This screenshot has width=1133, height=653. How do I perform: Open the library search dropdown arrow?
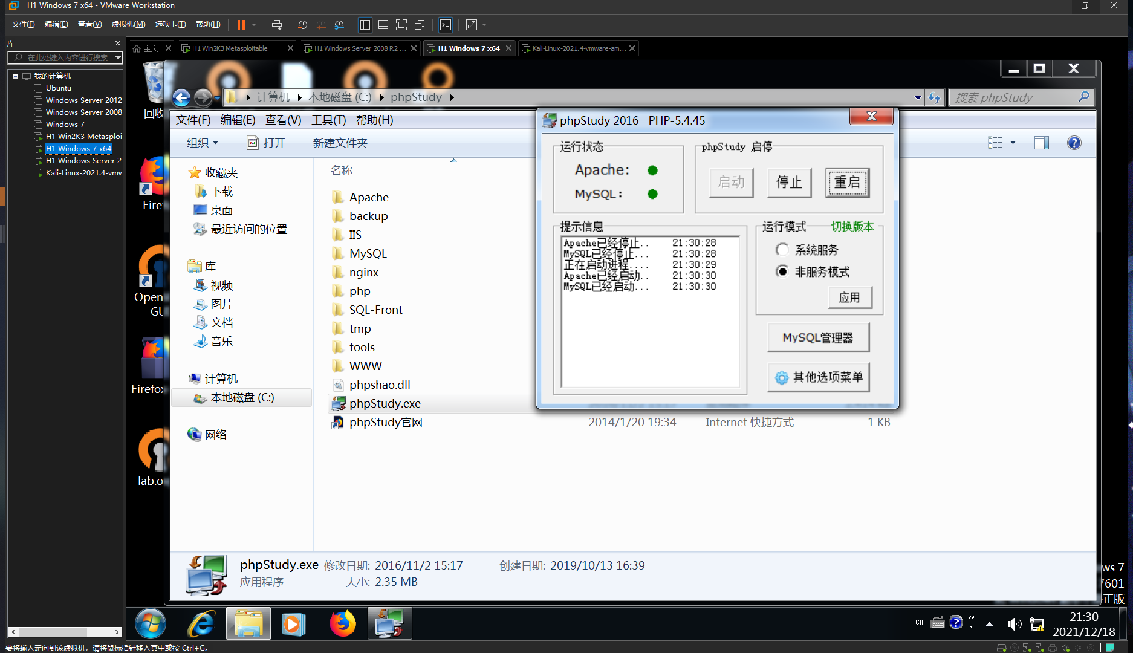tap(118, 57)
